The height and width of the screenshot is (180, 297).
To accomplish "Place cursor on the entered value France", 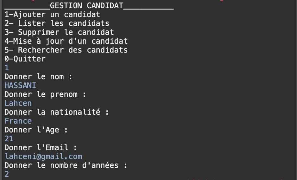I will coord(18,121).
